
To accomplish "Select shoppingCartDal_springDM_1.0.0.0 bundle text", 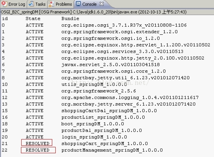I will click(109, 111).
